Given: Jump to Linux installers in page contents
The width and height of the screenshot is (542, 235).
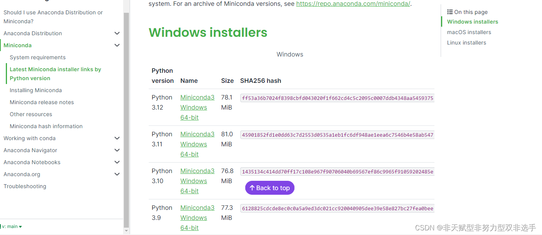Looking at the screenshot, I should pyautogui.click(x=466, y=43).
